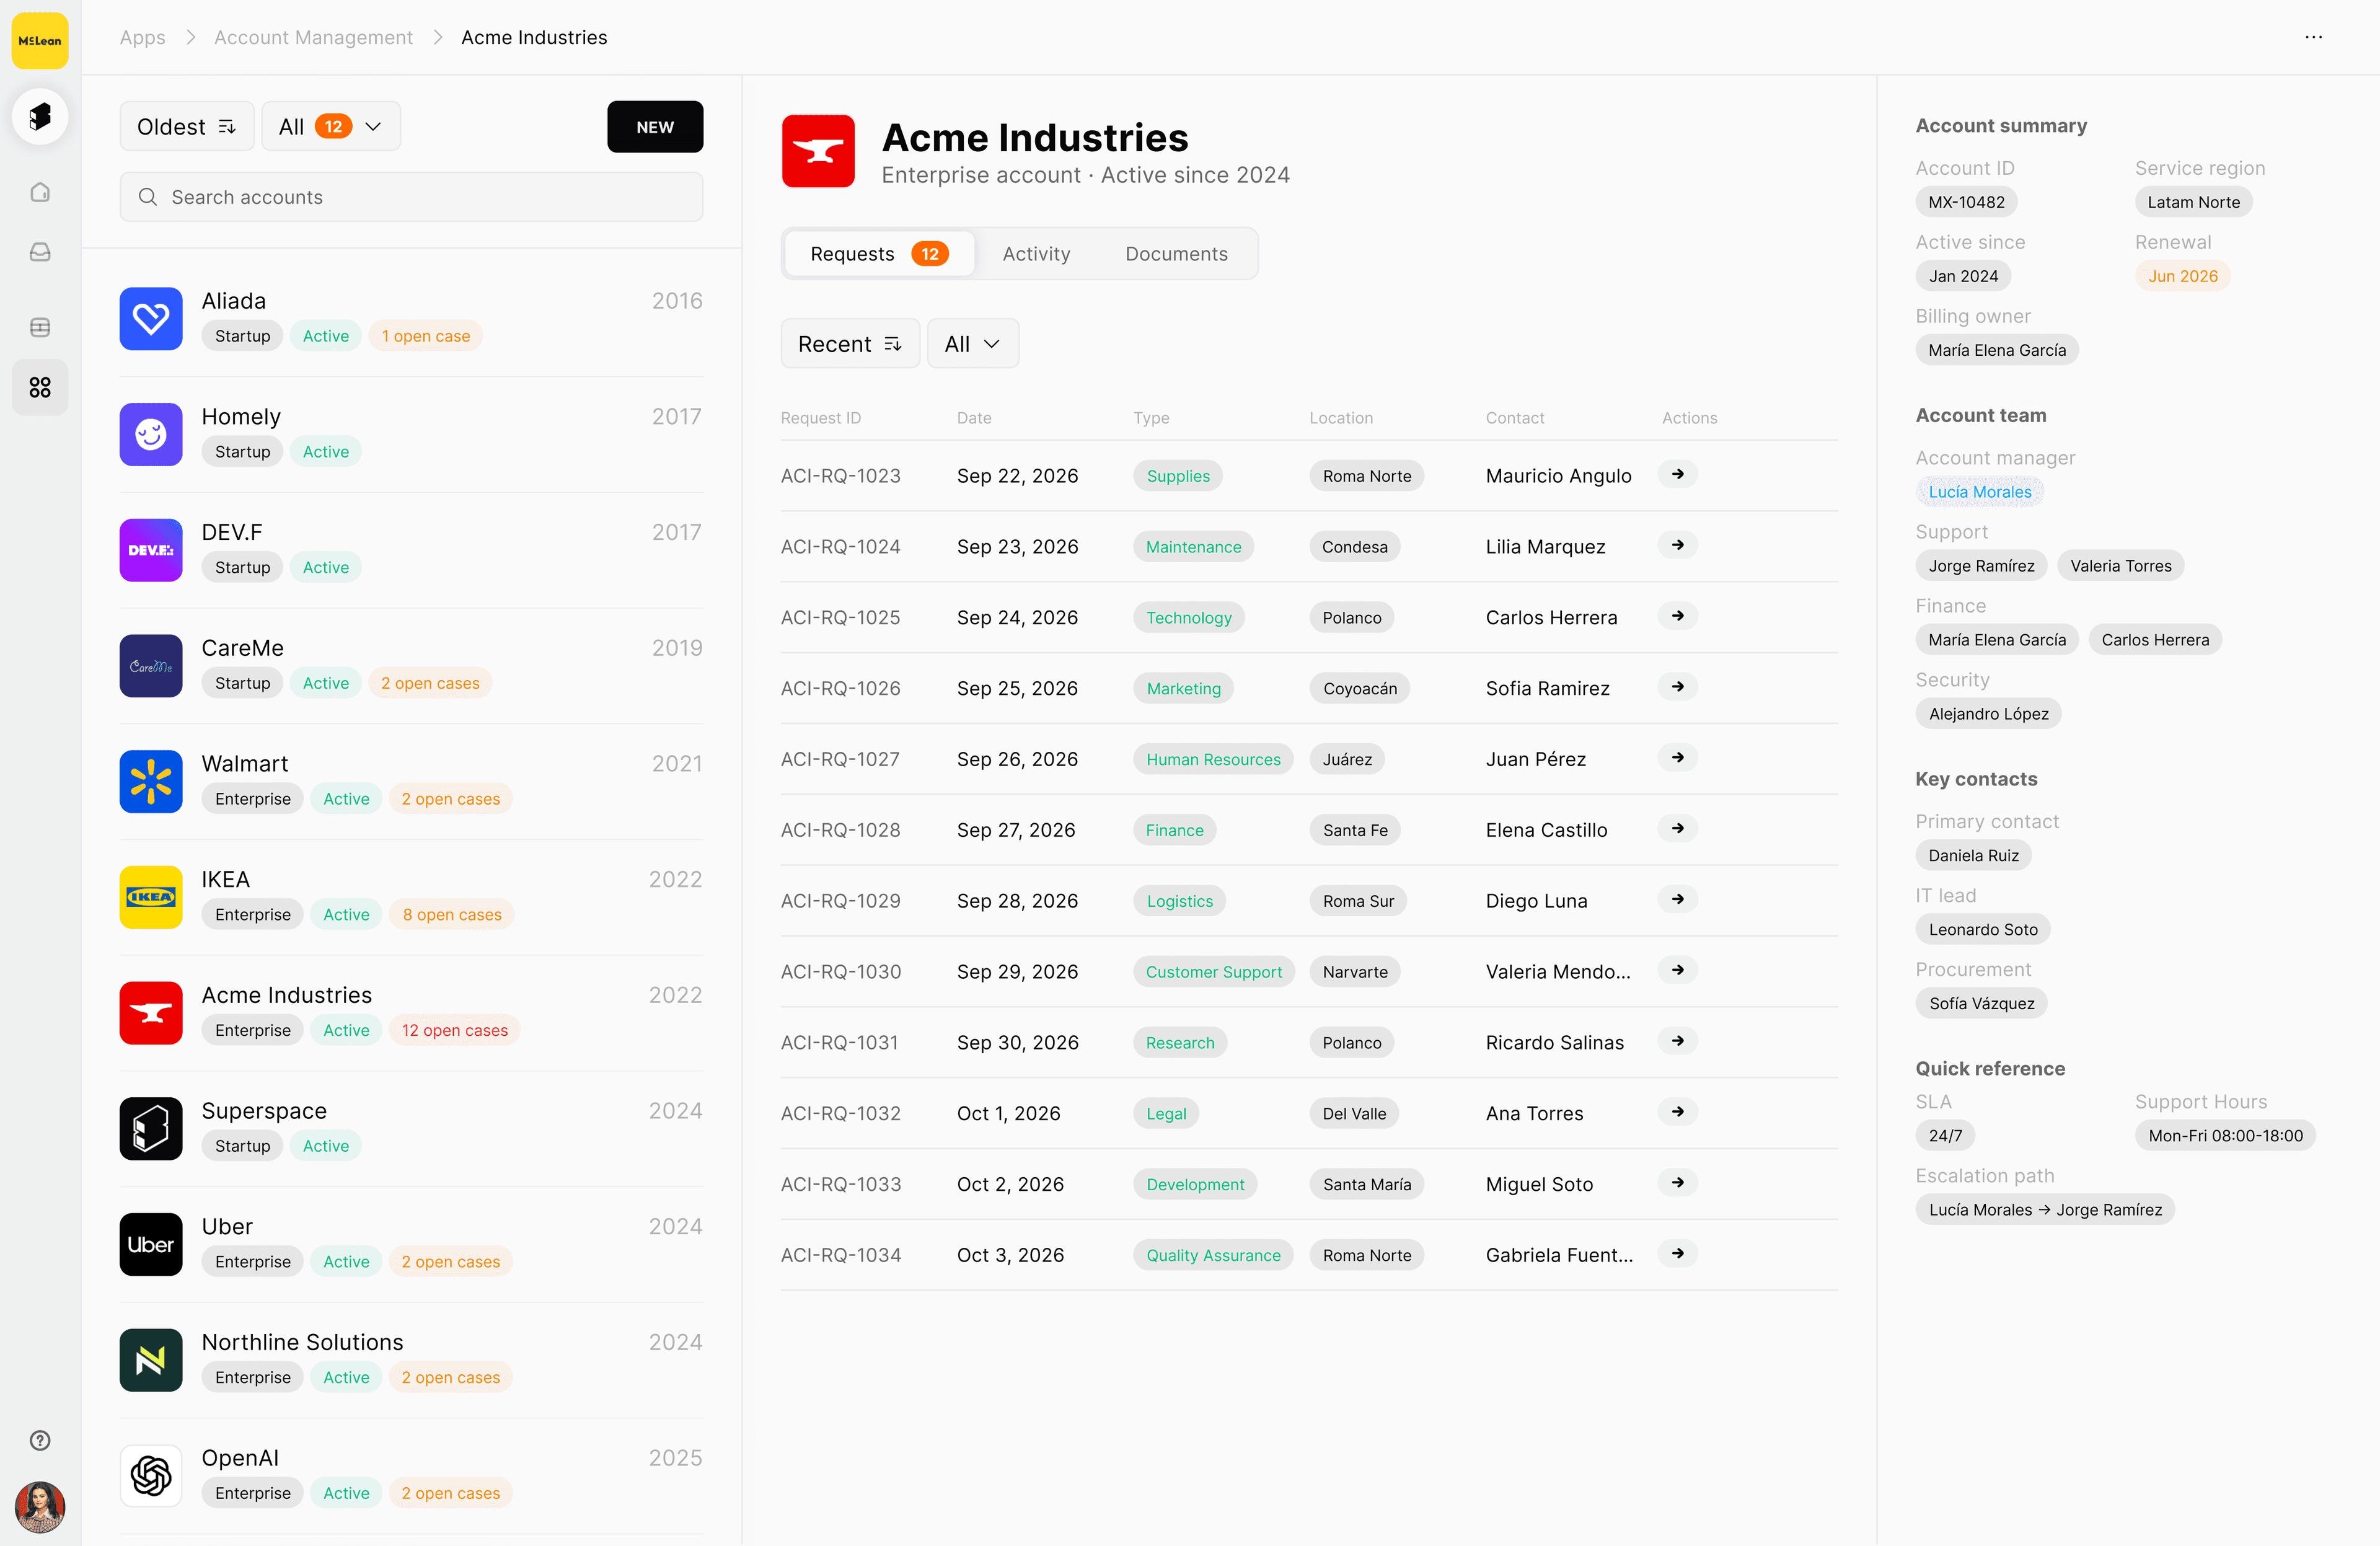Viewport: 2380px width, 1546px height.
Task: Click the Jun 2026 renewal chip
Action: pyautogui.click(x=2182, y=276)
